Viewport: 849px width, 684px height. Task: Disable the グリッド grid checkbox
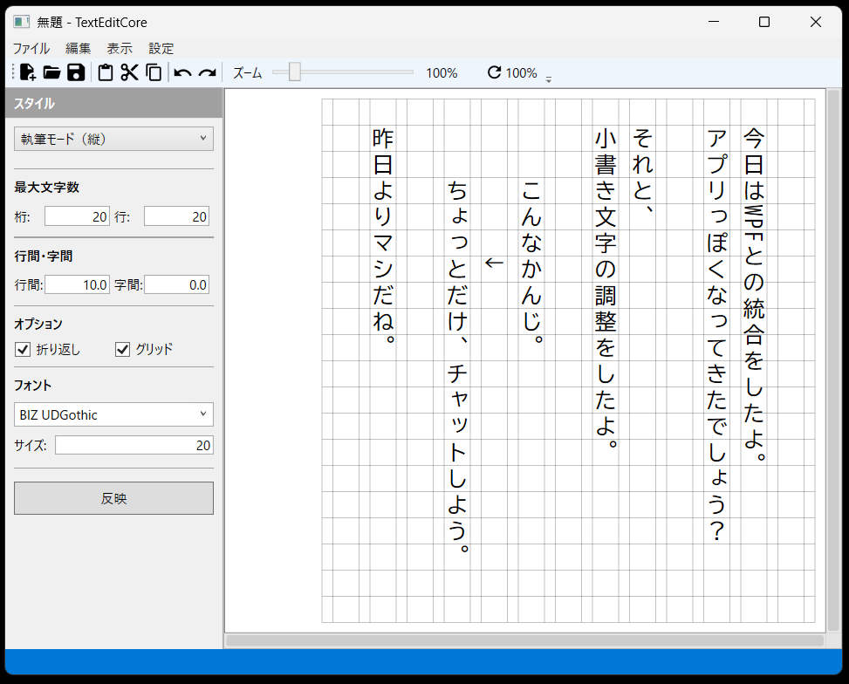[x=124, y=350]
